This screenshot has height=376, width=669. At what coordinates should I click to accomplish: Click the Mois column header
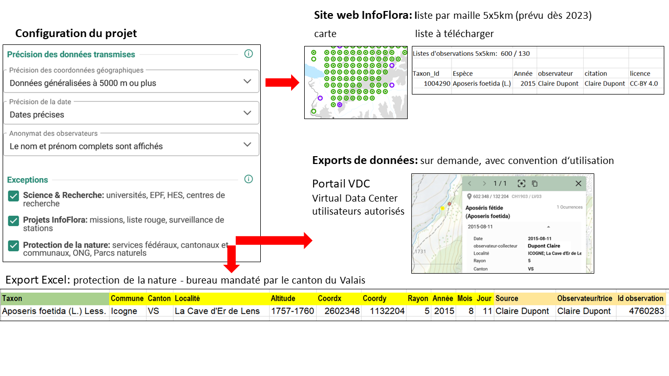(x=465, y=299)
